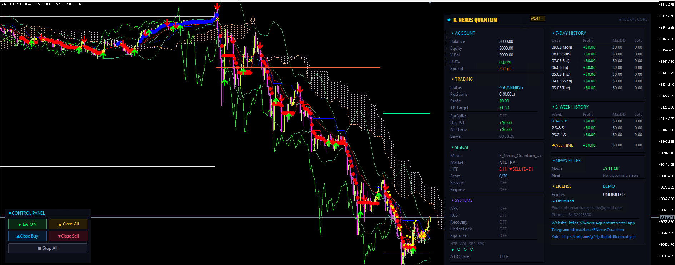The width and height of the screenshot is (675, 265).
Task: Click the ALL TIME diamond marker
Action: click(x=554, y=145)
